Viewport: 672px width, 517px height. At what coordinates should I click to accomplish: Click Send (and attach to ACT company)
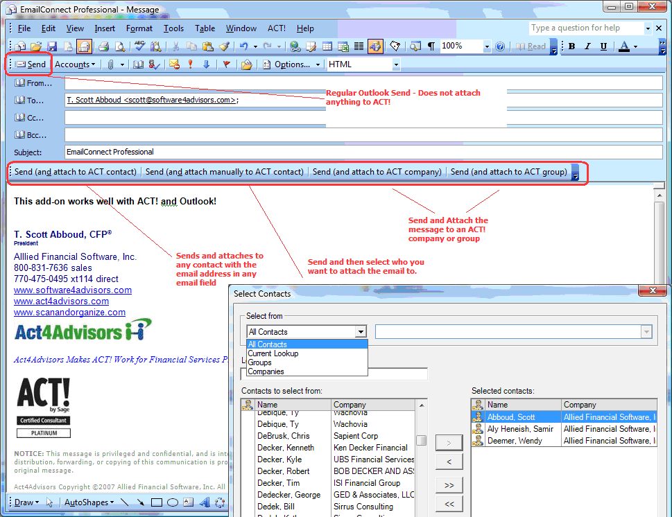click(377, 172)
